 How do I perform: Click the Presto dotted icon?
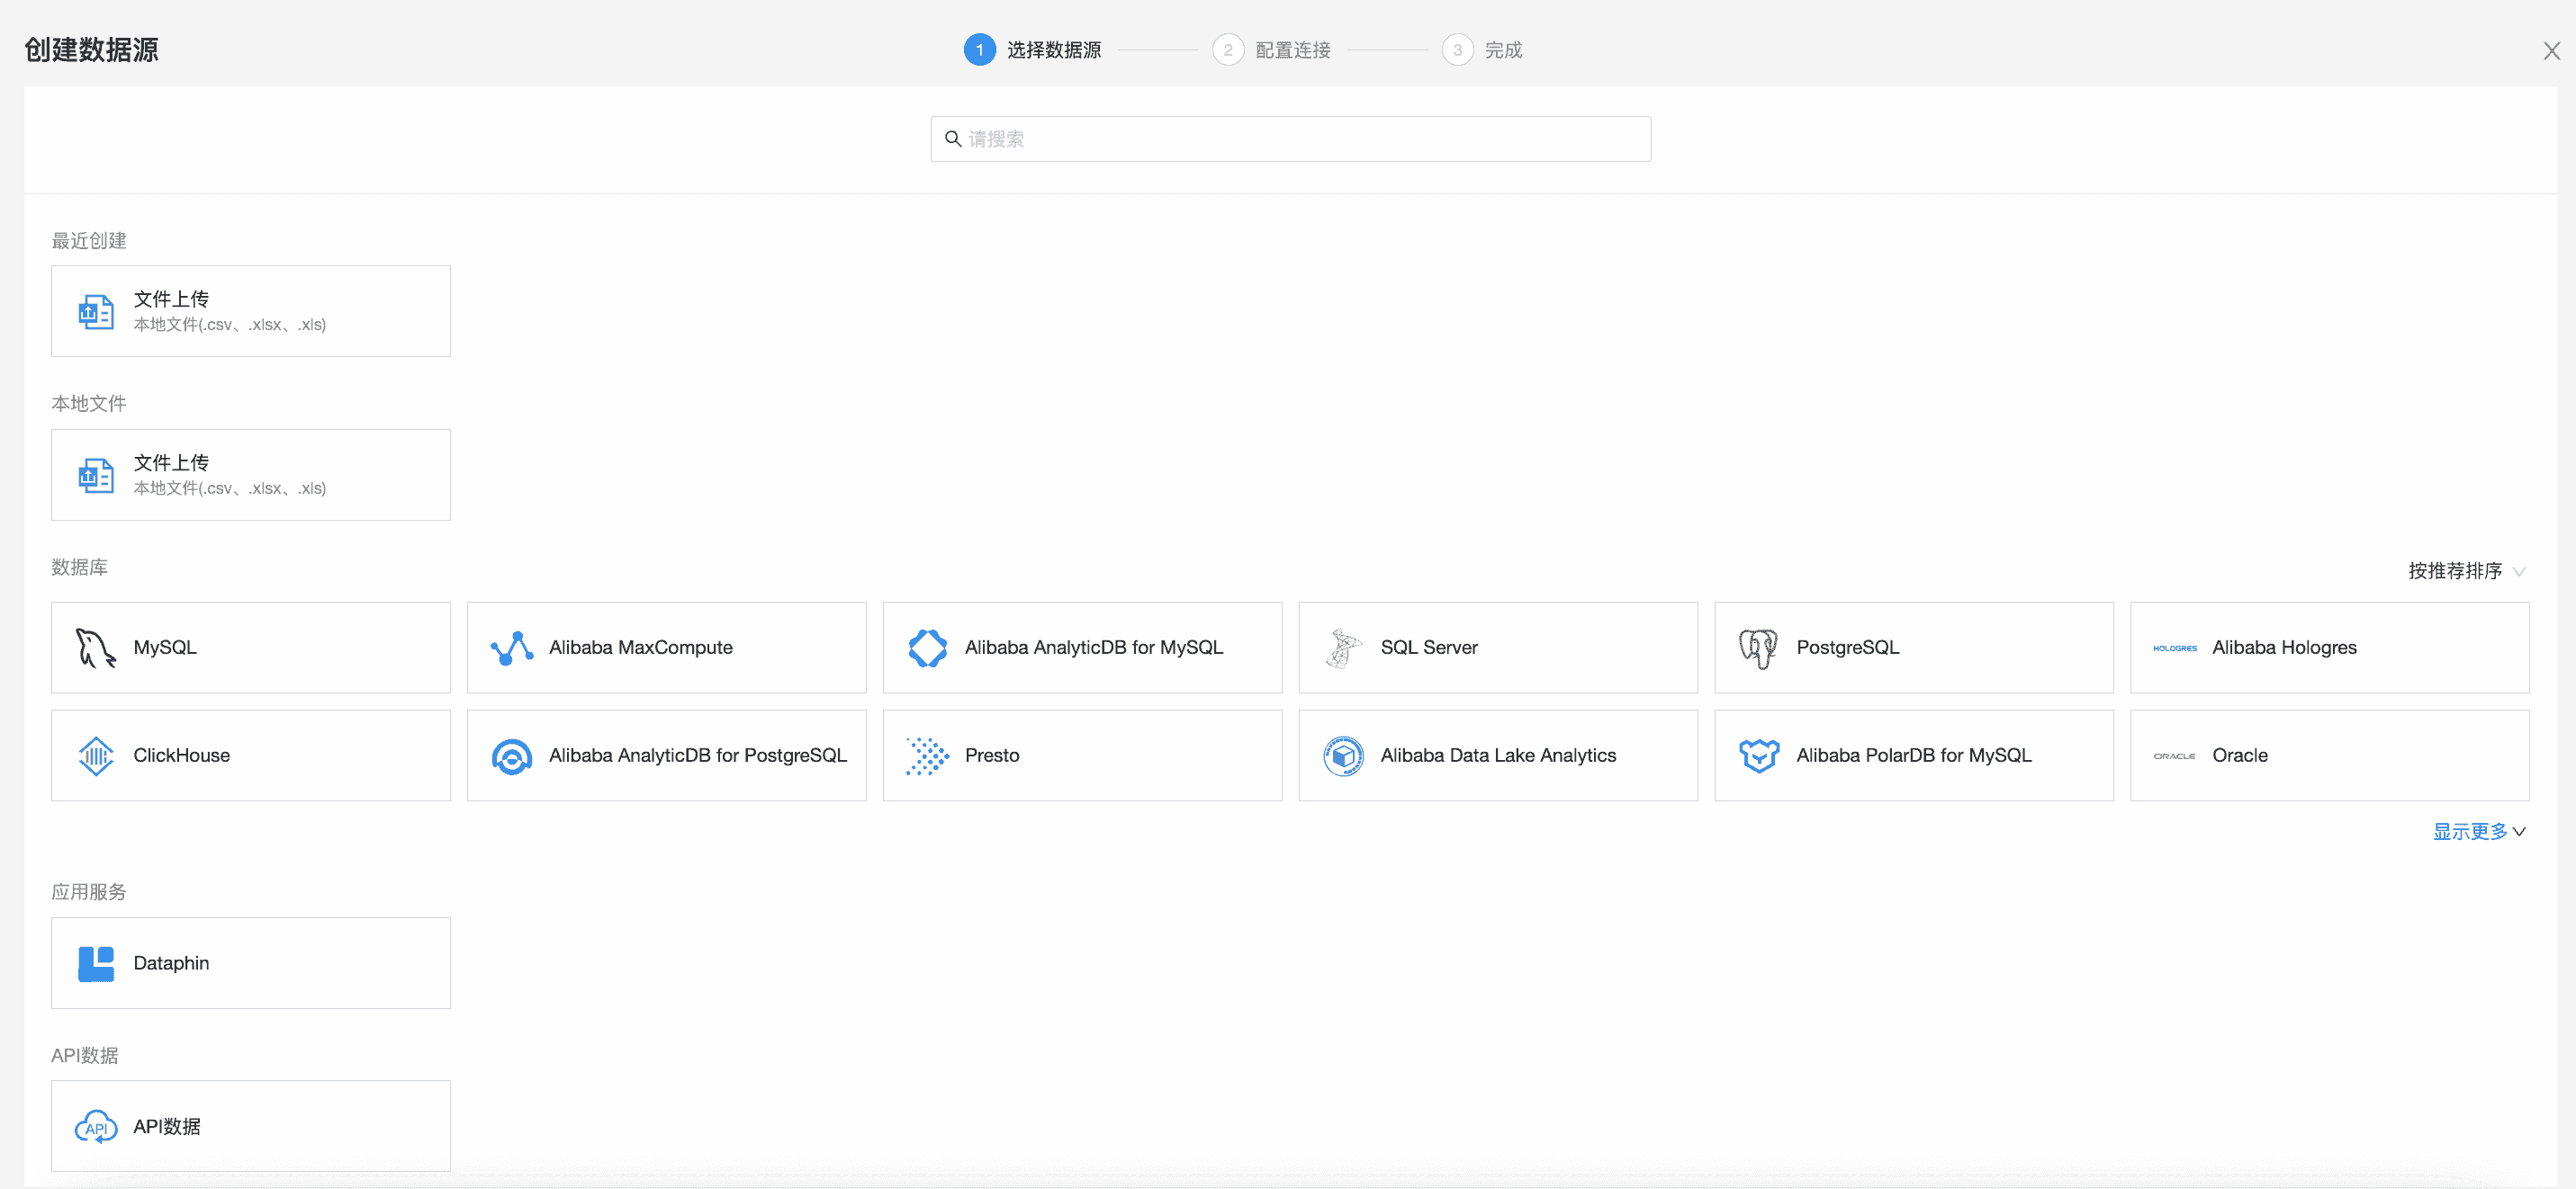(x=928, y=756)
